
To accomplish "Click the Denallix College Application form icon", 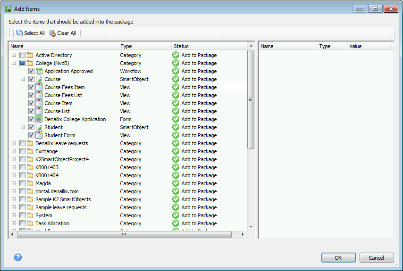I will (40, 119).
